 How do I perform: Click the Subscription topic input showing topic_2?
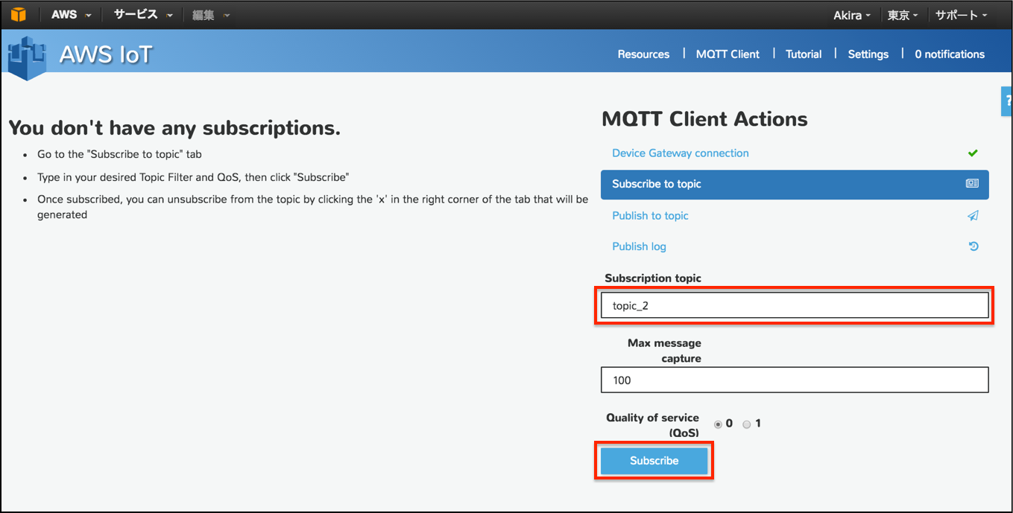point(794,305)
